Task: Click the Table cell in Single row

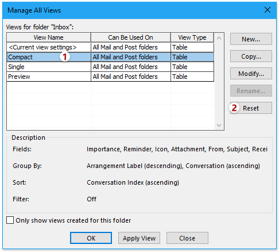Action: pos(192,67)
